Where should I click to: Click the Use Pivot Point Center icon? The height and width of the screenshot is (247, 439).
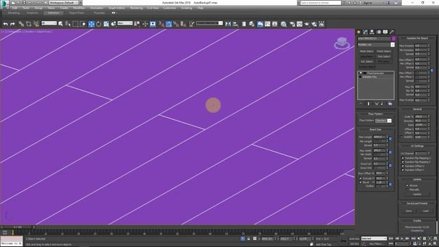(137, 24)
